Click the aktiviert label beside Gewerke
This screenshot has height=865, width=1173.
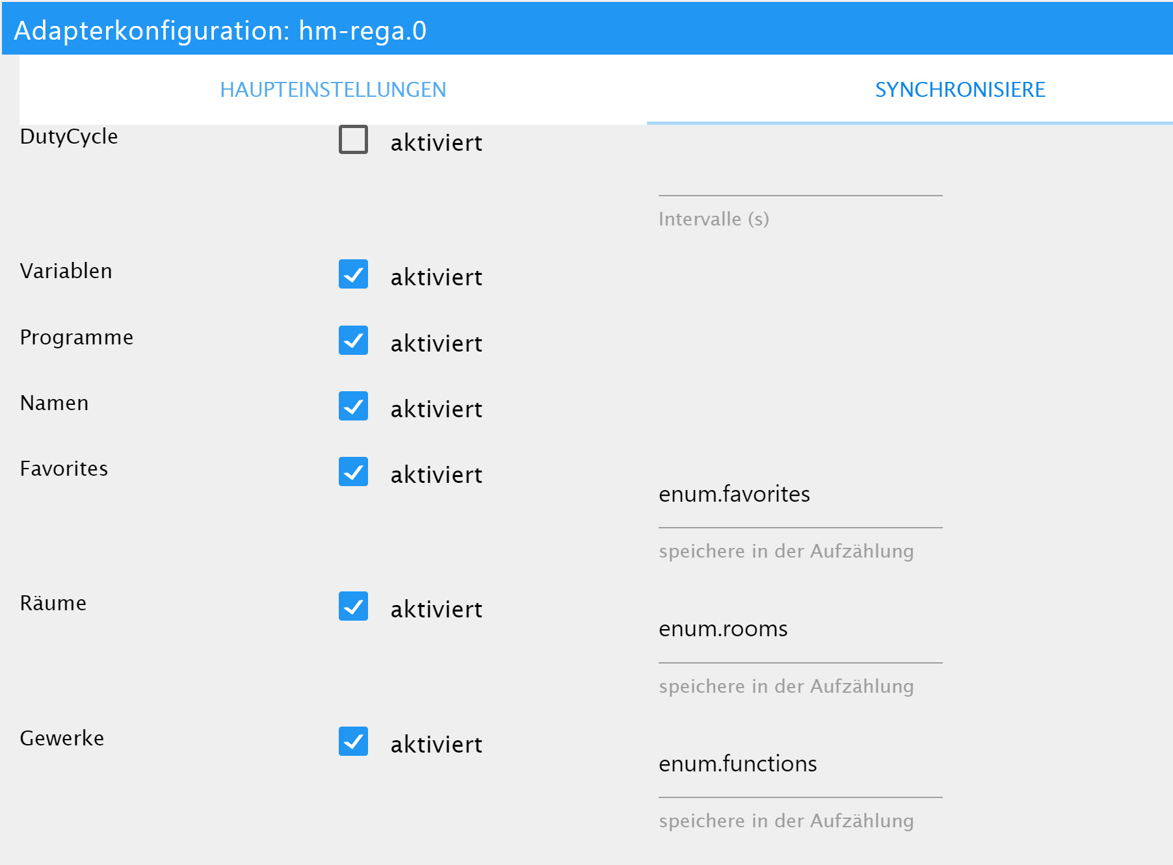point(436,745)
